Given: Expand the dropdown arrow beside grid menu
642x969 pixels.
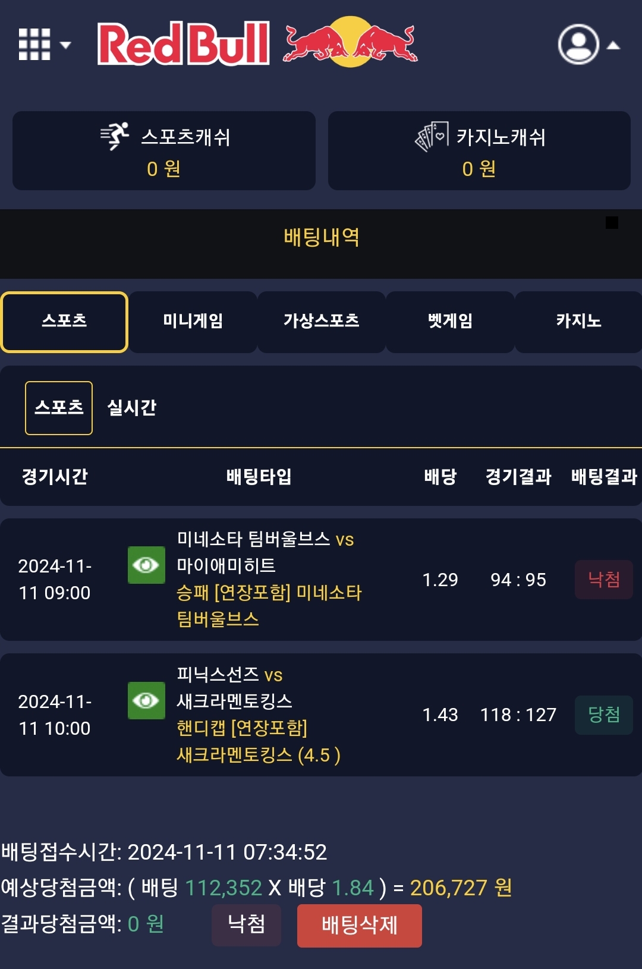Looking at the screenshot, I should coord(66,45).
